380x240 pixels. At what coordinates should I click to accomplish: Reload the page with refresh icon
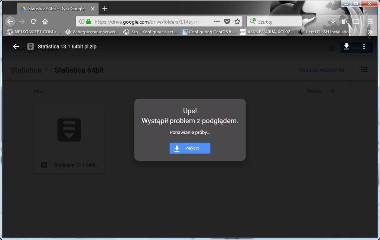pyautogui.click(x=33, y=21)
